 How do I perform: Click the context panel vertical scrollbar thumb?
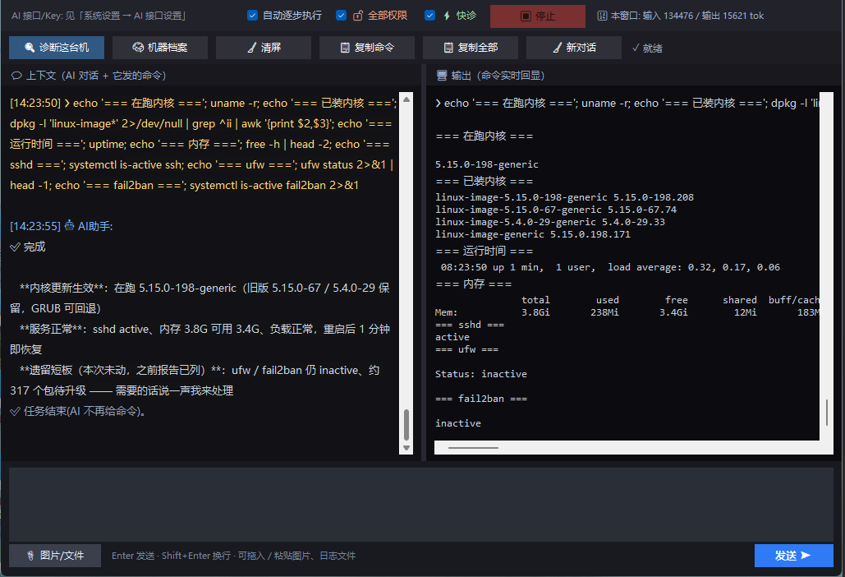pos(406,425)
